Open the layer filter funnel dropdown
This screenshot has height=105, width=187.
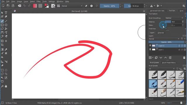pyautogui.click(x=183, y=39)
